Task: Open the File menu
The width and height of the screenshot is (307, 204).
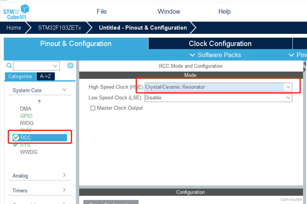Action: tap(102, 12)
